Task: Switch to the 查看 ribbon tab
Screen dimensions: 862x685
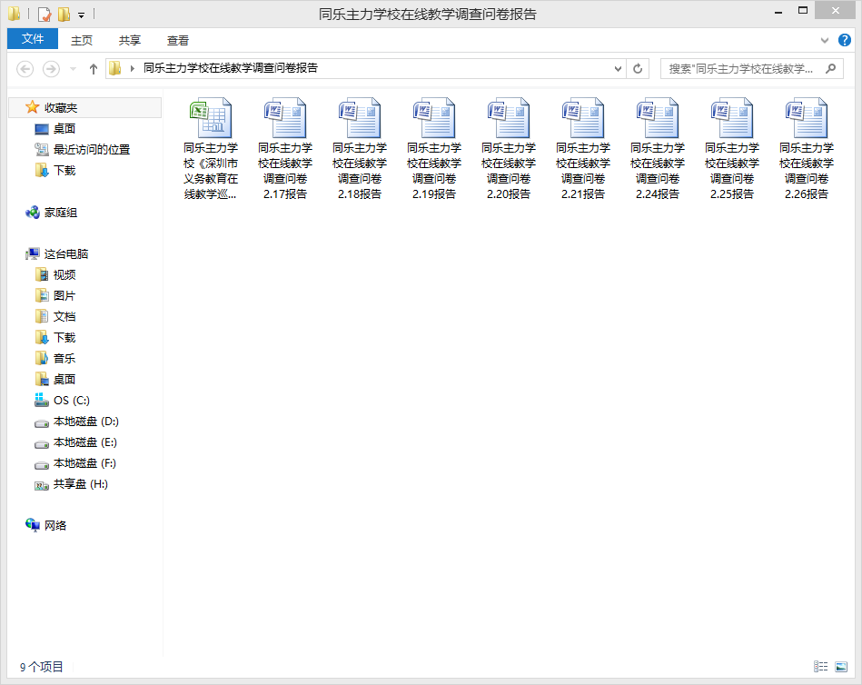Action: pyautogui.click(x=178, y=40)
